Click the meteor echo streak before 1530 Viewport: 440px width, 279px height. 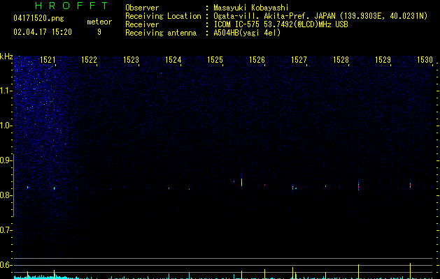pos(410,184)
